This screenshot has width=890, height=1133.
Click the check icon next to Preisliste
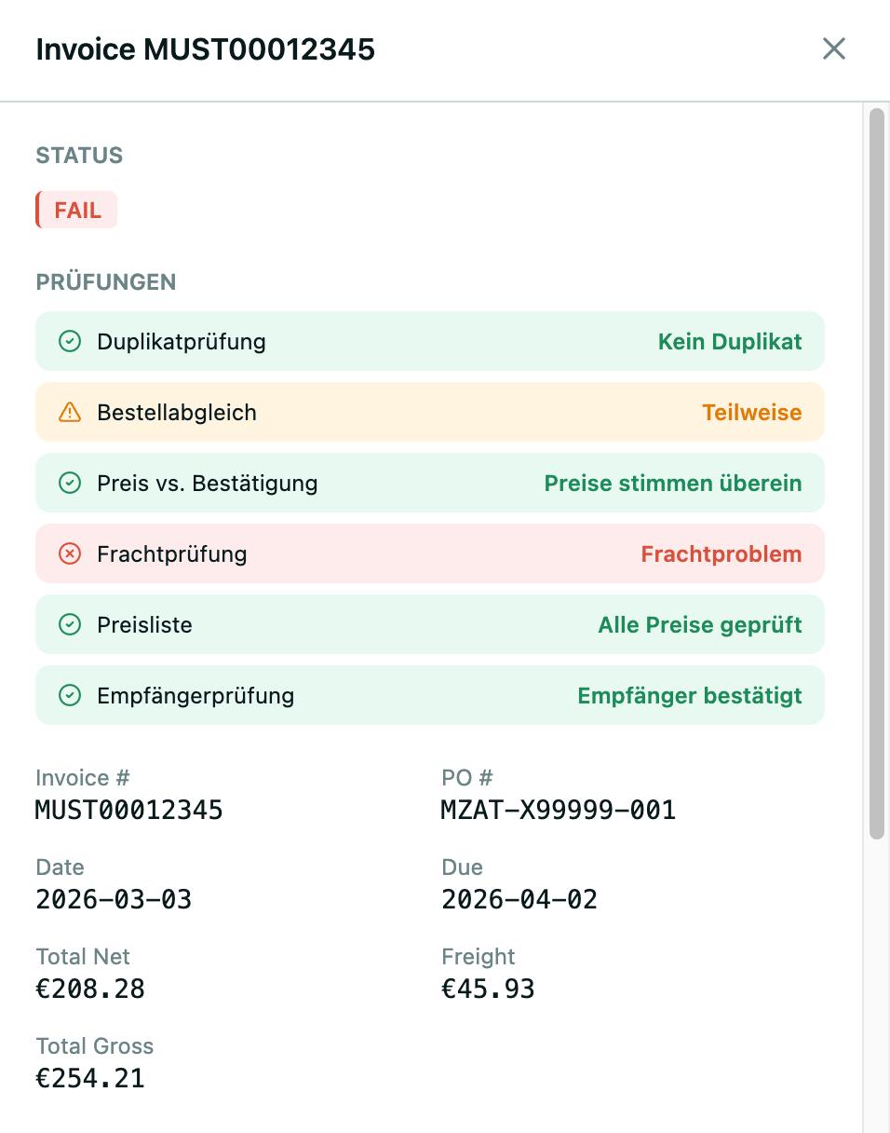[x=69, y=624]
